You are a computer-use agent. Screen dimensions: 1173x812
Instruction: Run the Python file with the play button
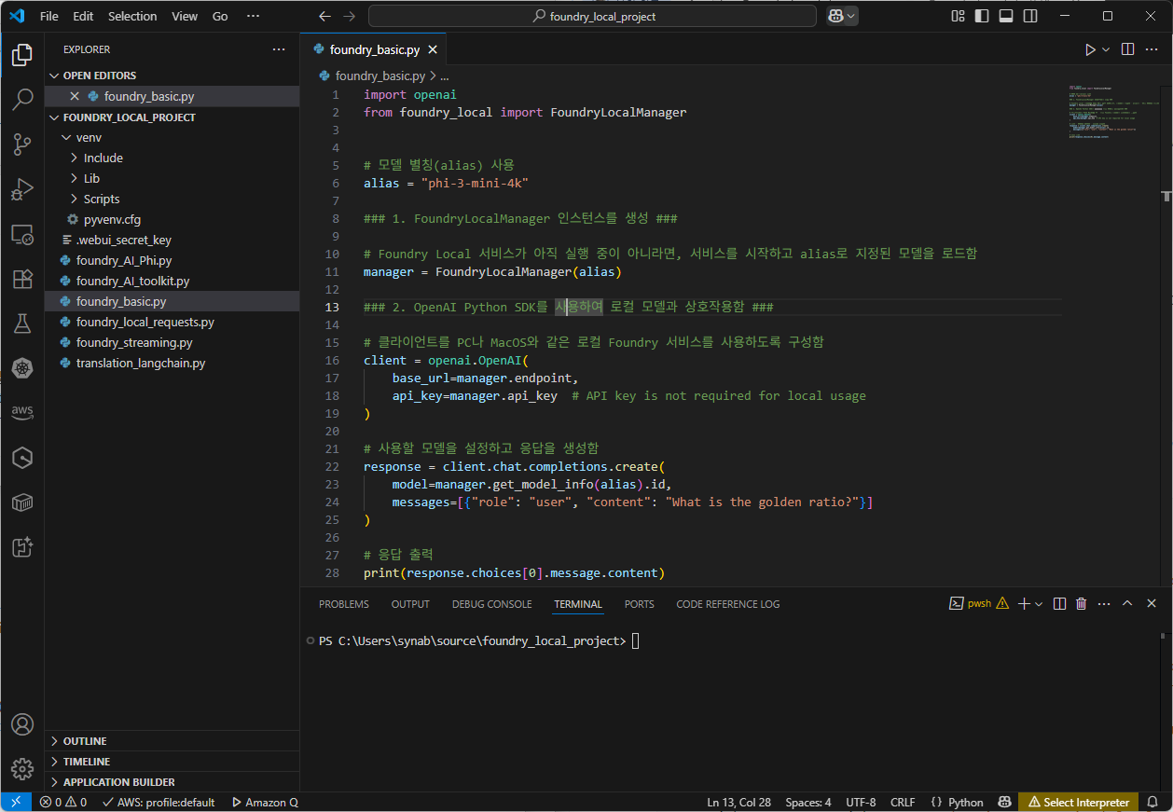tap(1090, 49)
